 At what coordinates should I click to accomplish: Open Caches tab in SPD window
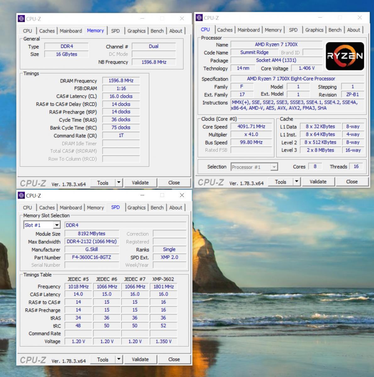pyautogui.click(x=47, y=208)
